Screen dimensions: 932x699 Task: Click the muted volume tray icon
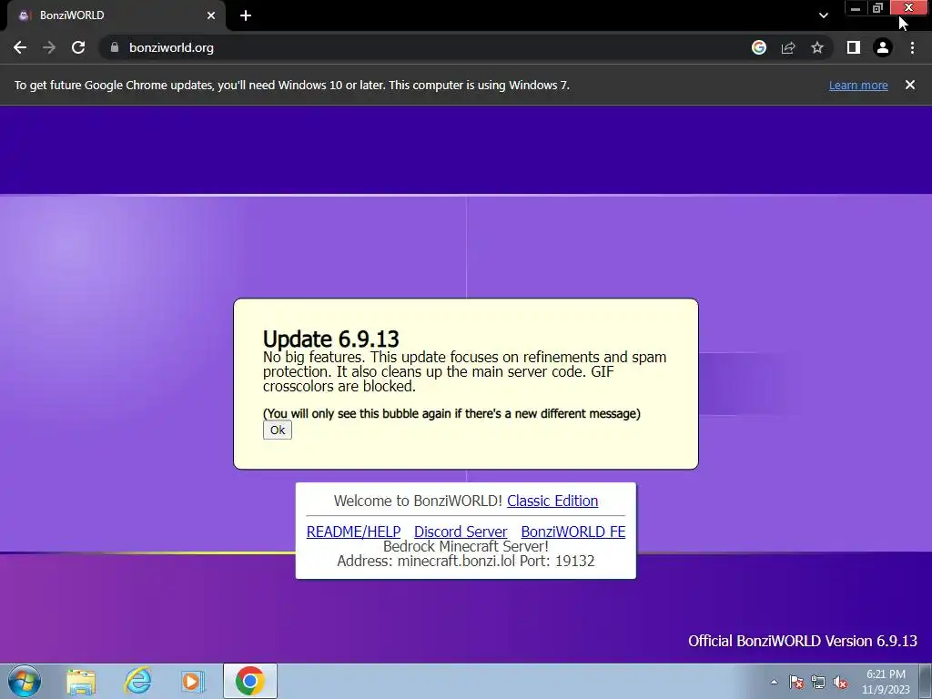840,682
